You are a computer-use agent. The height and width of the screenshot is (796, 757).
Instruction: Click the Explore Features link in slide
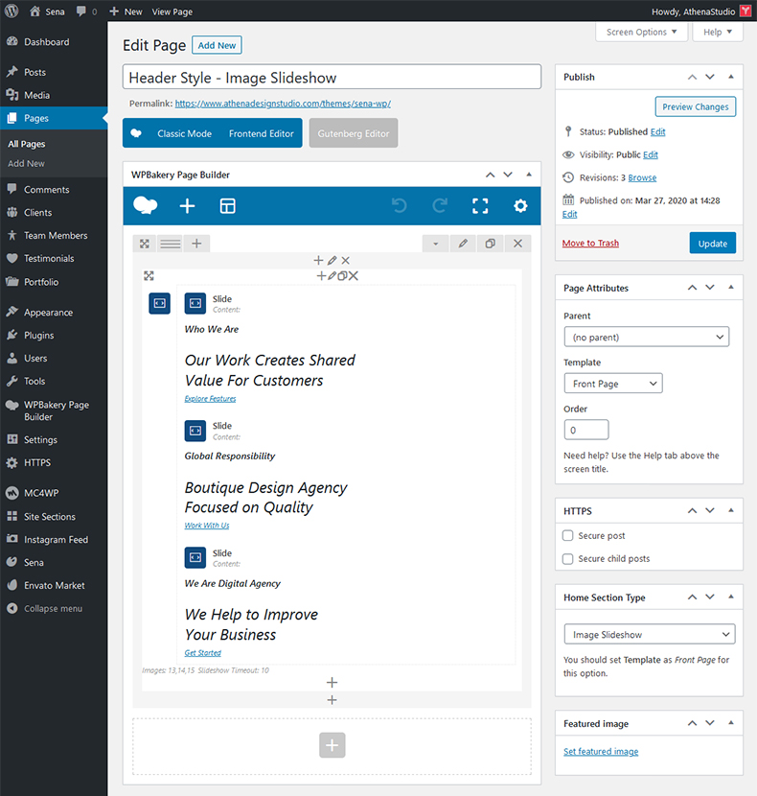tap(210, 399)
